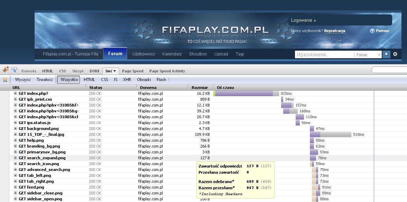This screenshot has width=407, height=202.
Task: Expand the GET primarynav_bg.png request
Action: coord(15,152)
